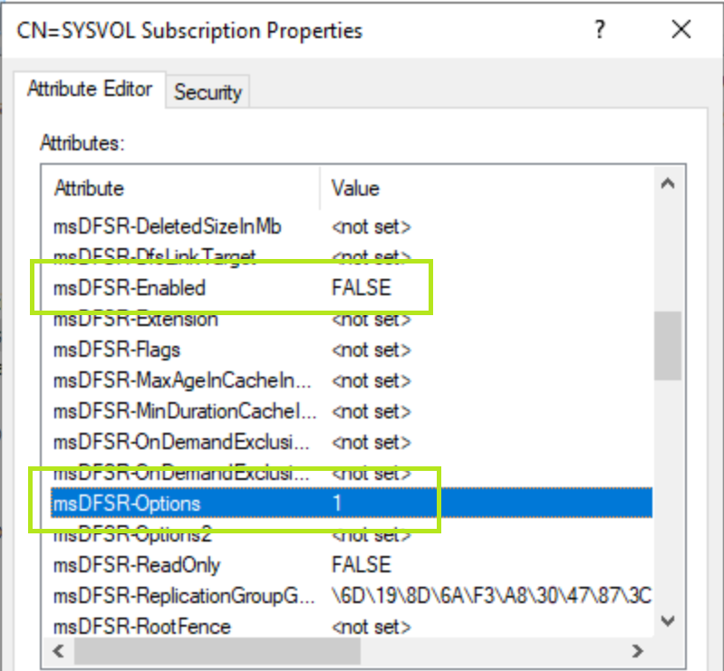Viewport: 724px width, 671px height.
Task: Select the Attribute Editor tab
Action: (90, 90)
